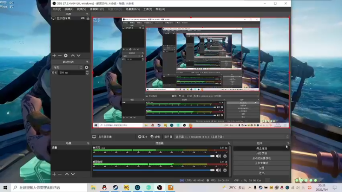Open the display selection dropdown 1920x1080
The image size is (342, 192).
(232, 137)
